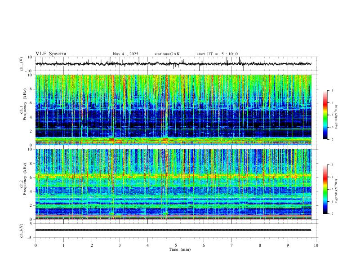Image resolution: width=356 pixels, height=275 pixels.
Task: Click time axis tick label '8'
Action: [x=260, y=245]
